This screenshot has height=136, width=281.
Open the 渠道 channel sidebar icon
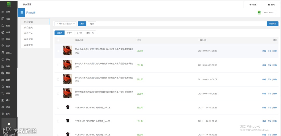coord(3,107)
